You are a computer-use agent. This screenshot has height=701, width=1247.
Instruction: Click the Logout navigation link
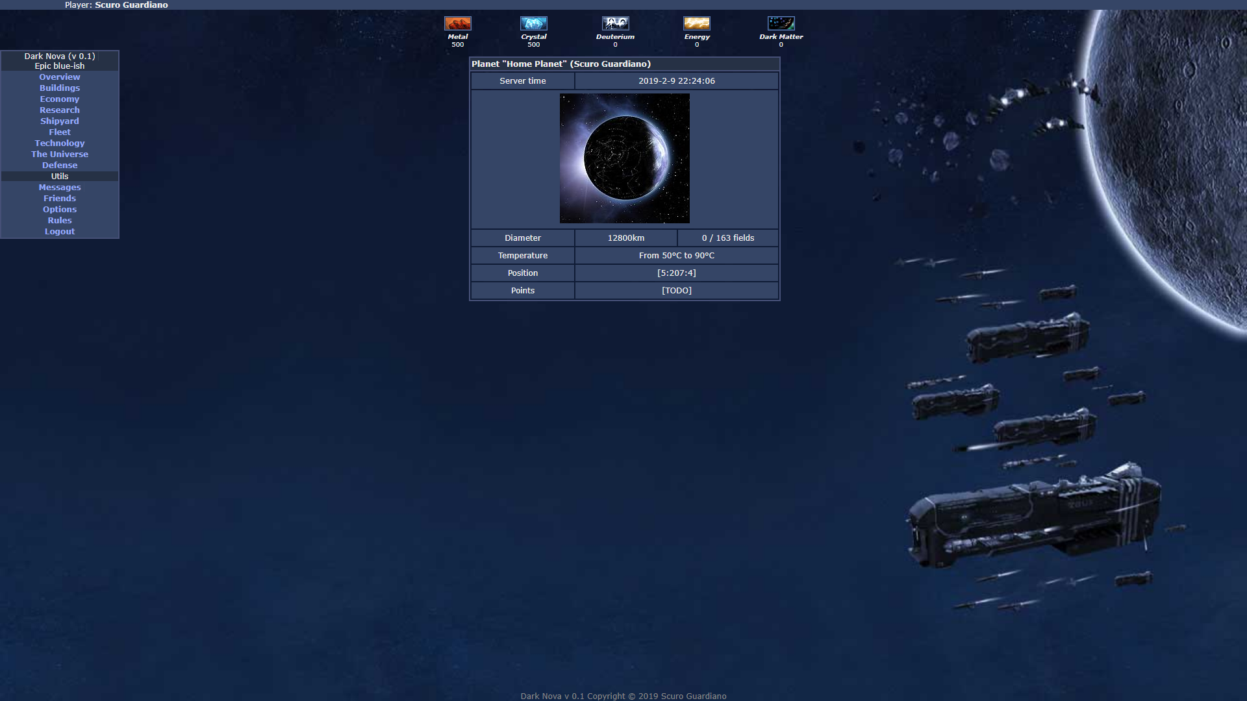click(59, 231)
